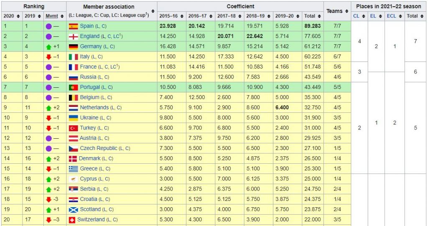Sort by the Teams column header

point(346,11)
